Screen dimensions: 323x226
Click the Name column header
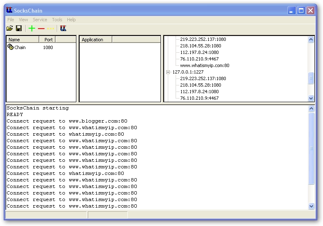[x=23, y=40]
